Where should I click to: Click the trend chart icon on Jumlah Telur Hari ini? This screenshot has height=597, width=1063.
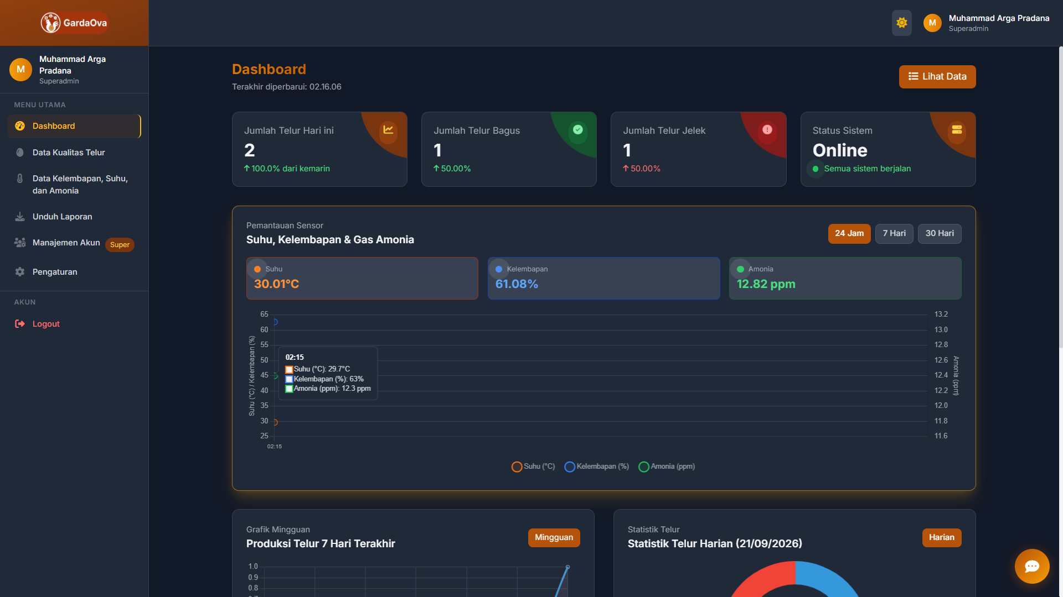pos(388,130)
